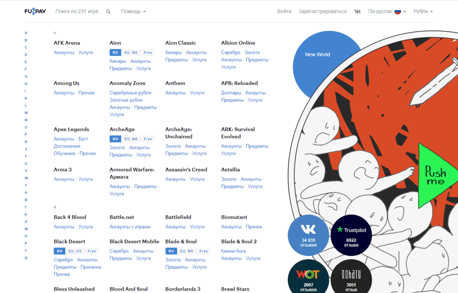Select EU, US server for Black Desert

click(x=75, y=251)
